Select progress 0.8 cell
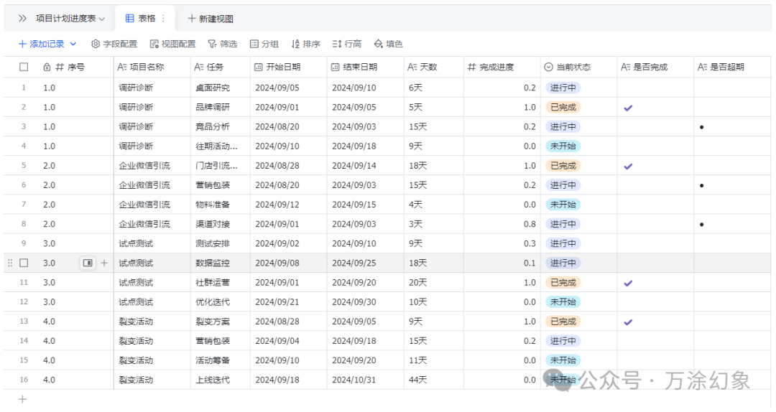The height and width of the screenshot is (412, 776). (x=502, y=224)
